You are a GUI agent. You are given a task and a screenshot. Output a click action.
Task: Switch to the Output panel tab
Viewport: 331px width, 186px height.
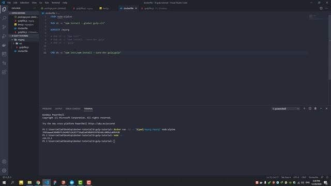click(x=58, y=109)
